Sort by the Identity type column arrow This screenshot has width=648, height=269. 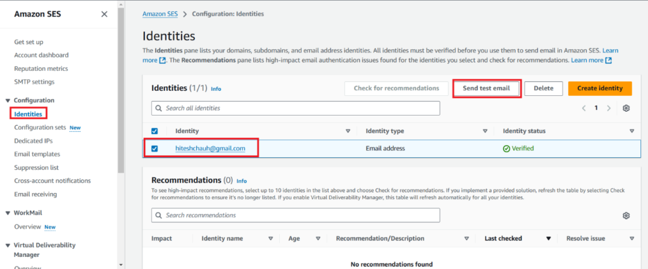[485, 131]
